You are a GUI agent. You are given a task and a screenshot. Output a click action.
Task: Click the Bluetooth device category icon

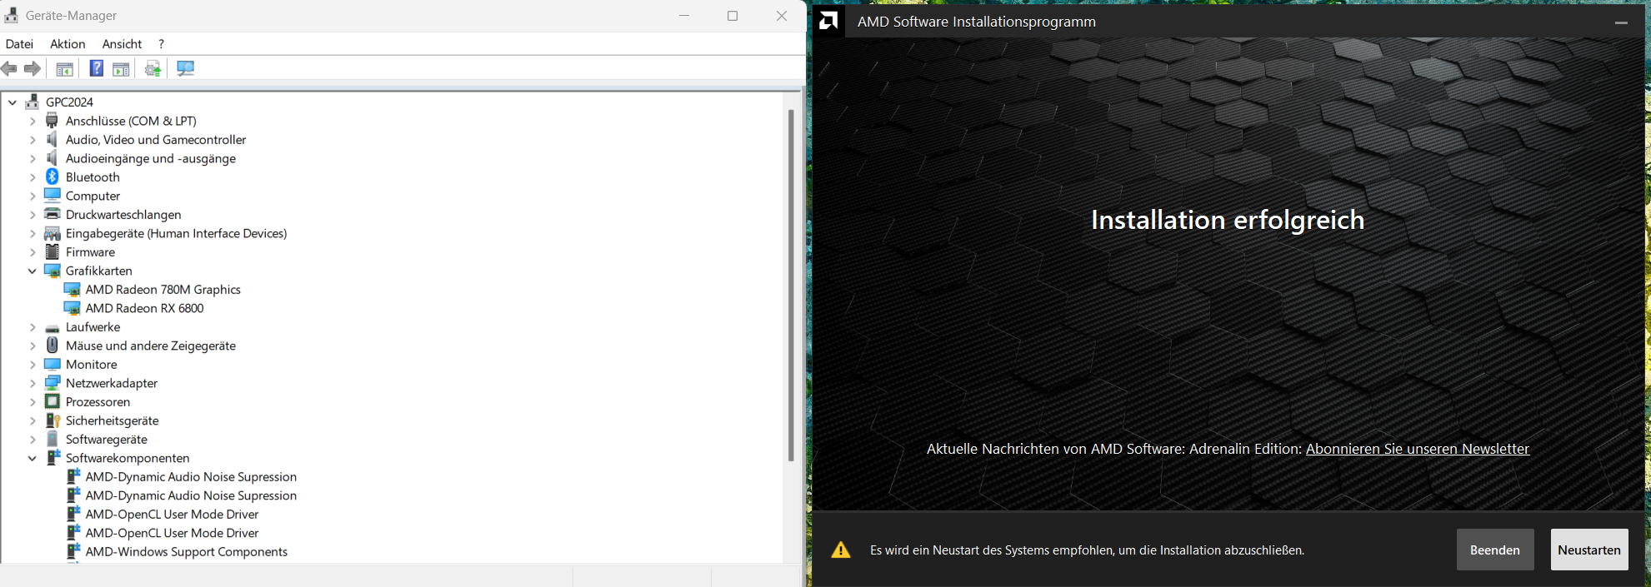click(x=53, y=177)
